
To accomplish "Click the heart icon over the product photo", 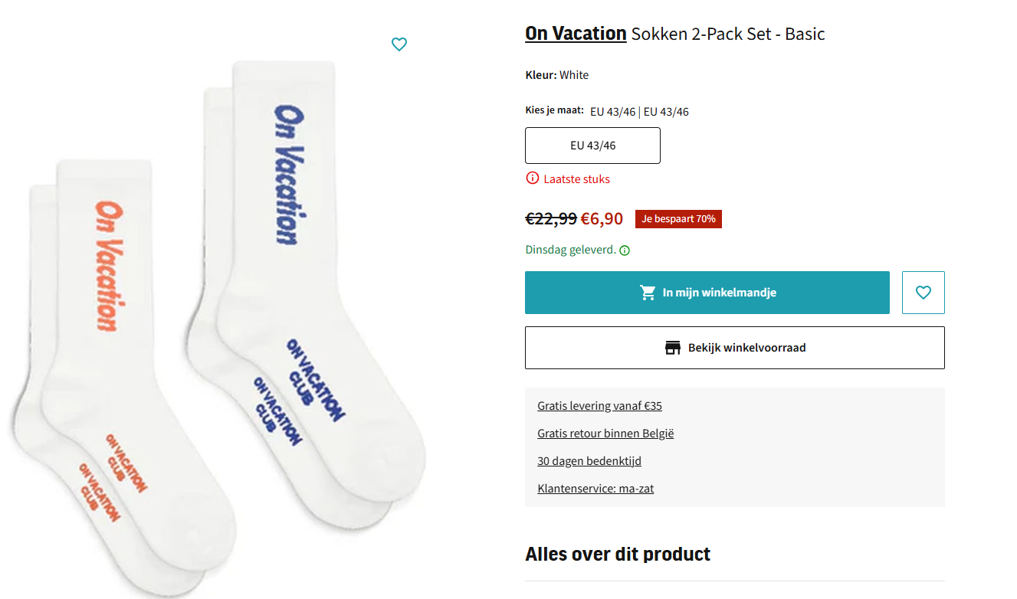I will point(399,44).
